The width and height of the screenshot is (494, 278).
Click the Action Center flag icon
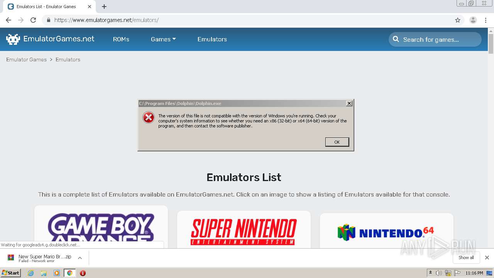[457, 273]
